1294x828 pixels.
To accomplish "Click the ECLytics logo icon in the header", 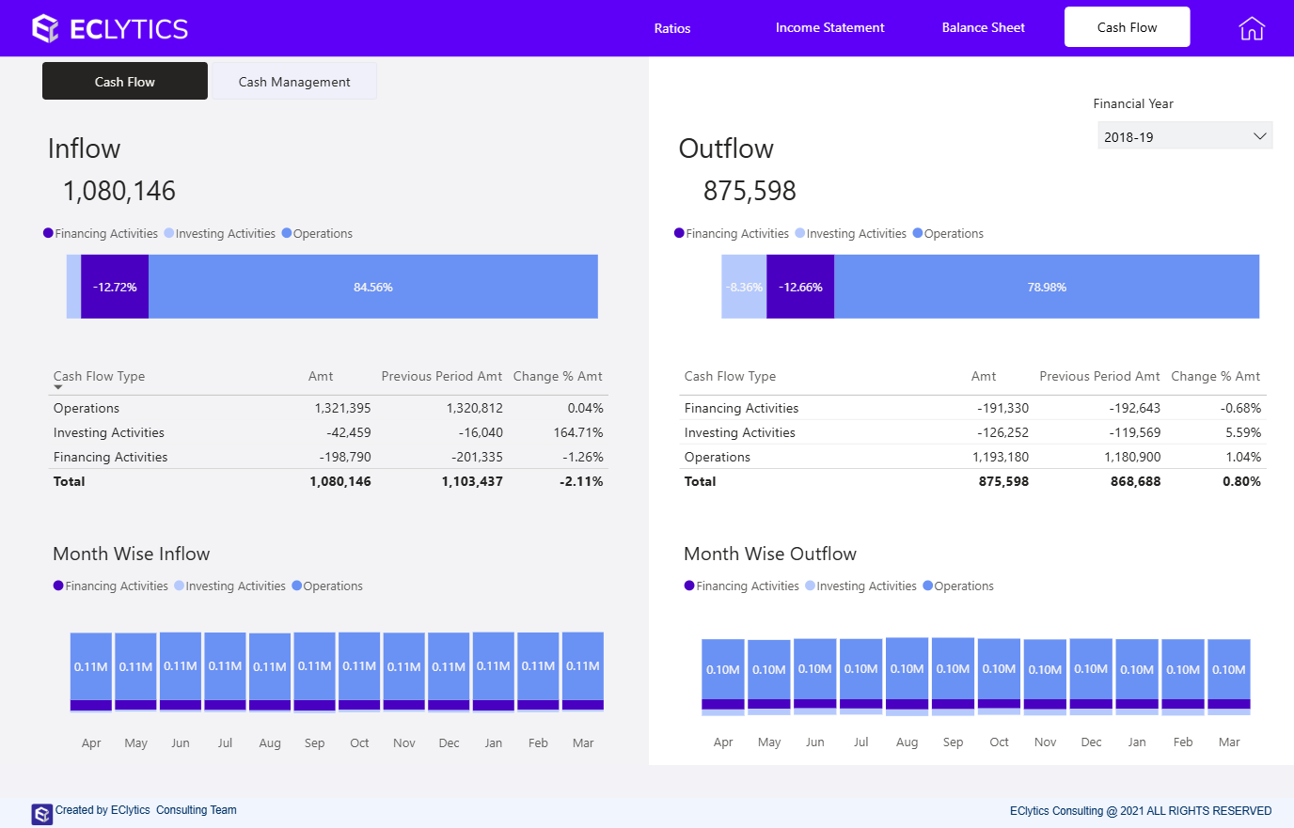I will (45, 27).
